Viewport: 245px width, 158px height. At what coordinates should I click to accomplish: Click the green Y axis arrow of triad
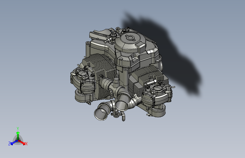tap(18, 136)
